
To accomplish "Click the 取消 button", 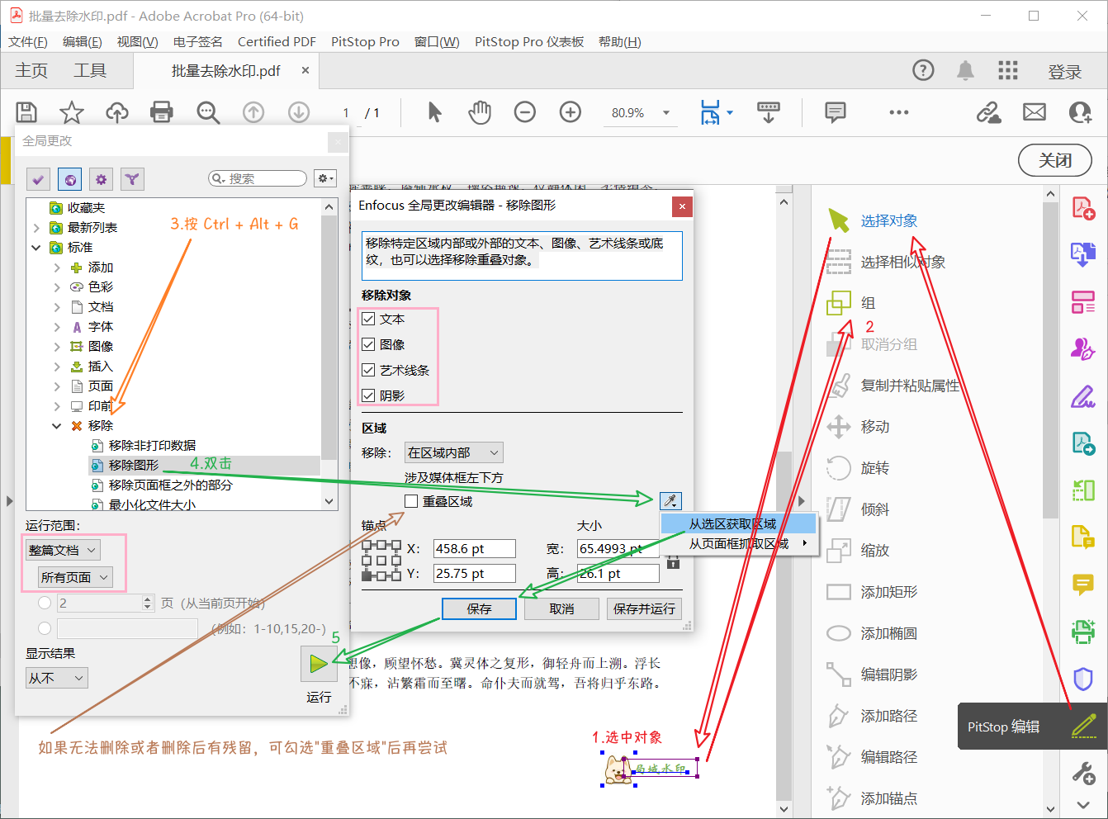I will (561, 608).
